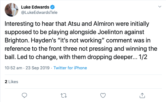
Task: Click the name Joelinton in the tweet
Action: tap(110, 32)
